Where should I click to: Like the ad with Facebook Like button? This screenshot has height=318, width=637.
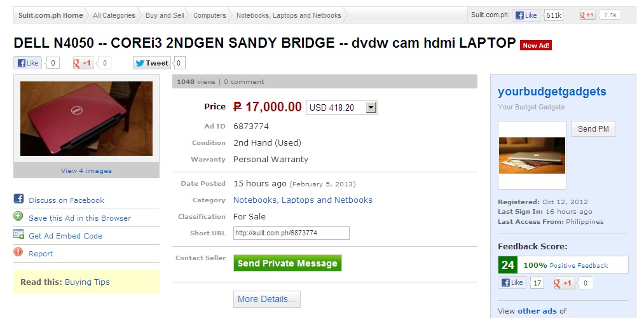point(27,63)
